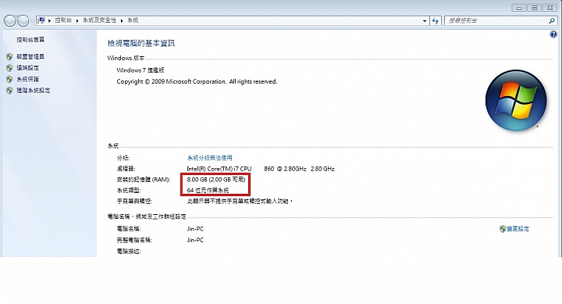Viewport: 562px width, 304px height.
Task: Click shield icon beside 裝置管理員
Action: pyautogui.click(x=9, y=57)
